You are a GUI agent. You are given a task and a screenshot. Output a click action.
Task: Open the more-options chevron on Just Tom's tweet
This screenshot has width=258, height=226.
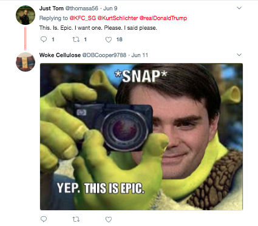(239, 8)
